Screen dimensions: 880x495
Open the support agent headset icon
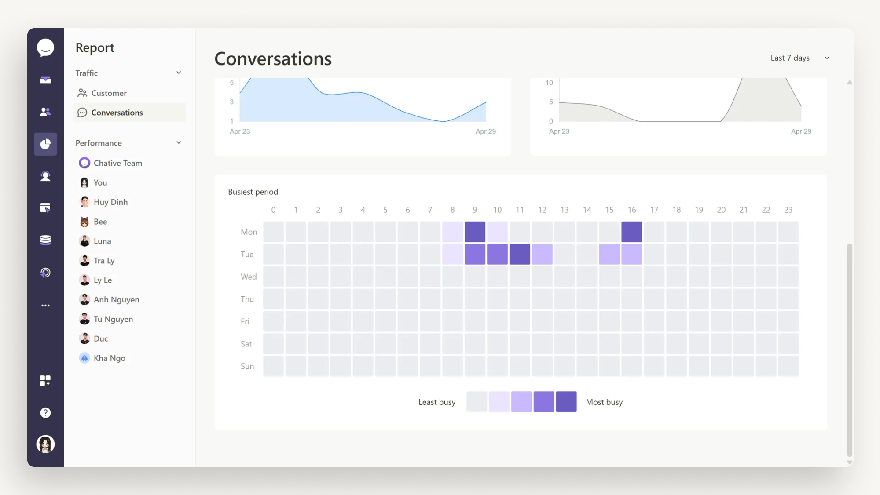click(x=45, y=176)
